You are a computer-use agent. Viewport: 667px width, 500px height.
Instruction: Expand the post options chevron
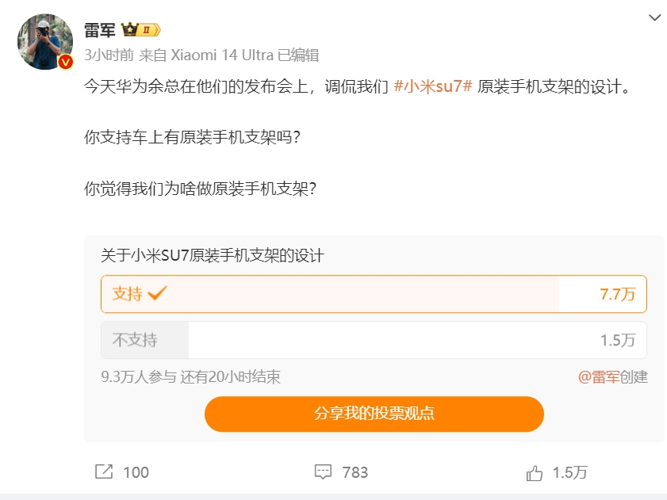(654, 17)
